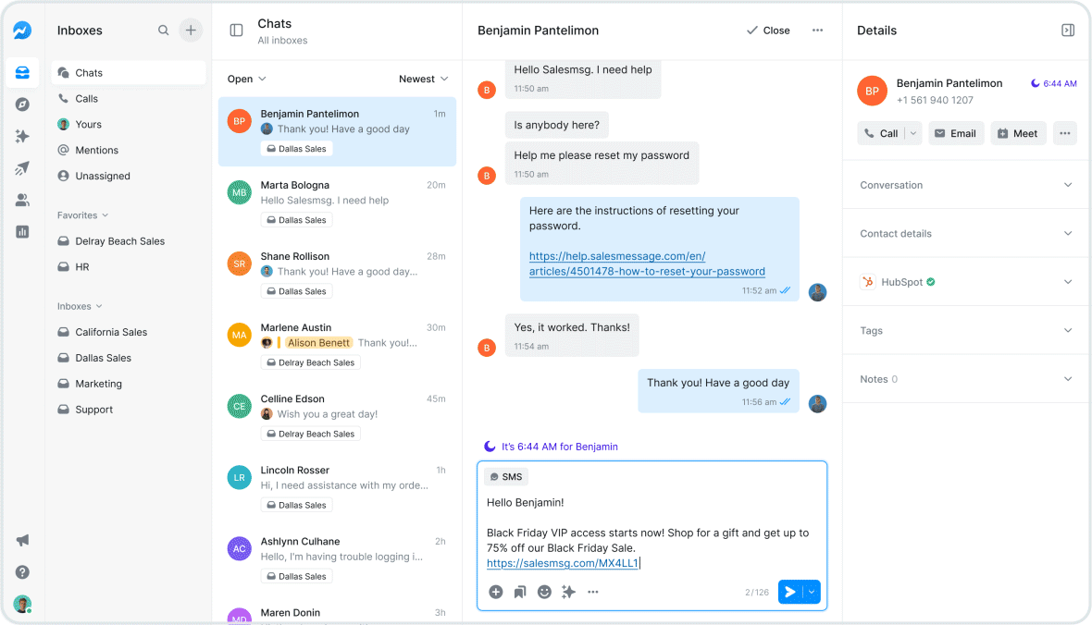Image resolution: width=1092 pixels, height=625 pixels.
Task: Click the search icon next to Inboxes
Action: [x=163, y=30]
